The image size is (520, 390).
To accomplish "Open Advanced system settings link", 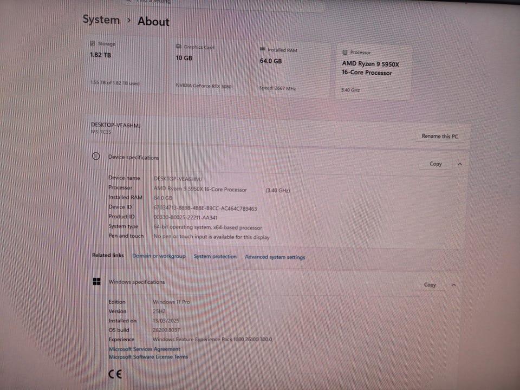I will click(275, 257).
